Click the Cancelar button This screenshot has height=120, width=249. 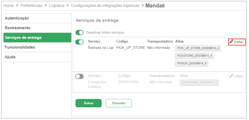coord(119,103)
